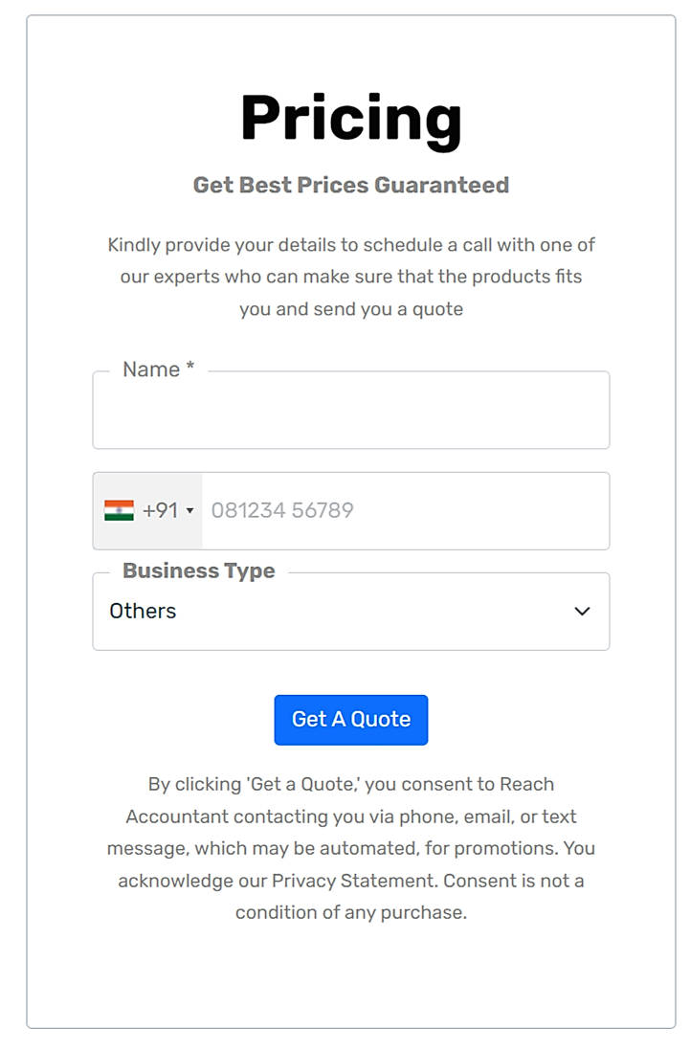690x1051 pixels.
Task: Click the country code selector arrow
Action: 190,511
